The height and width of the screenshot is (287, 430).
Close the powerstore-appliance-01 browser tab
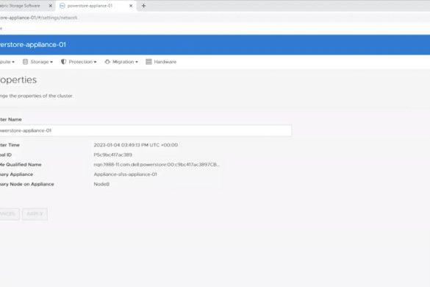131,6
